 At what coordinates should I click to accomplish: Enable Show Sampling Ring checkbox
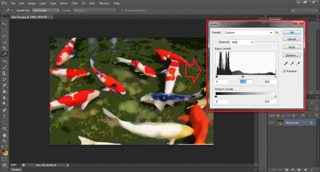tap(122, 10)
